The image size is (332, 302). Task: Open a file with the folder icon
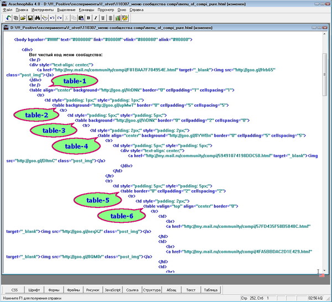pos(23,18)
